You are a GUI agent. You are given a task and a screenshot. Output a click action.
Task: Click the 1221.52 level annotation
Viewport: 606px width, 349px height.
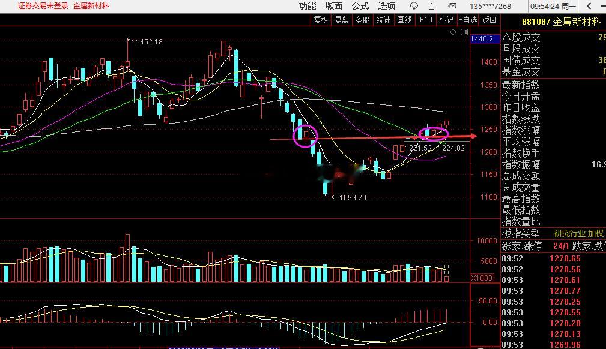pyautogui.click(x=418, y=148)
